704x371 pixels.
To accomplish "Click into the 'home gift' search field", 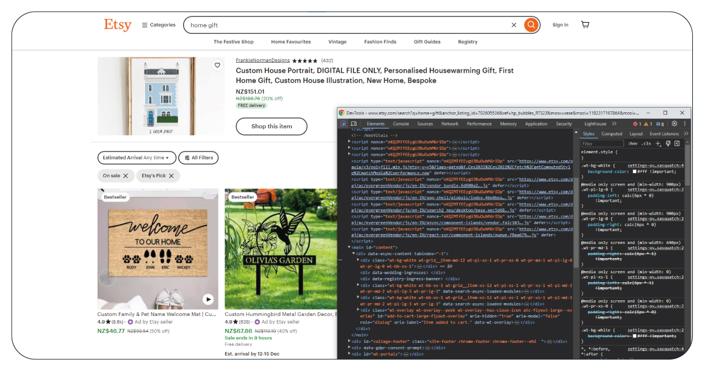I will tap(348, 25).
